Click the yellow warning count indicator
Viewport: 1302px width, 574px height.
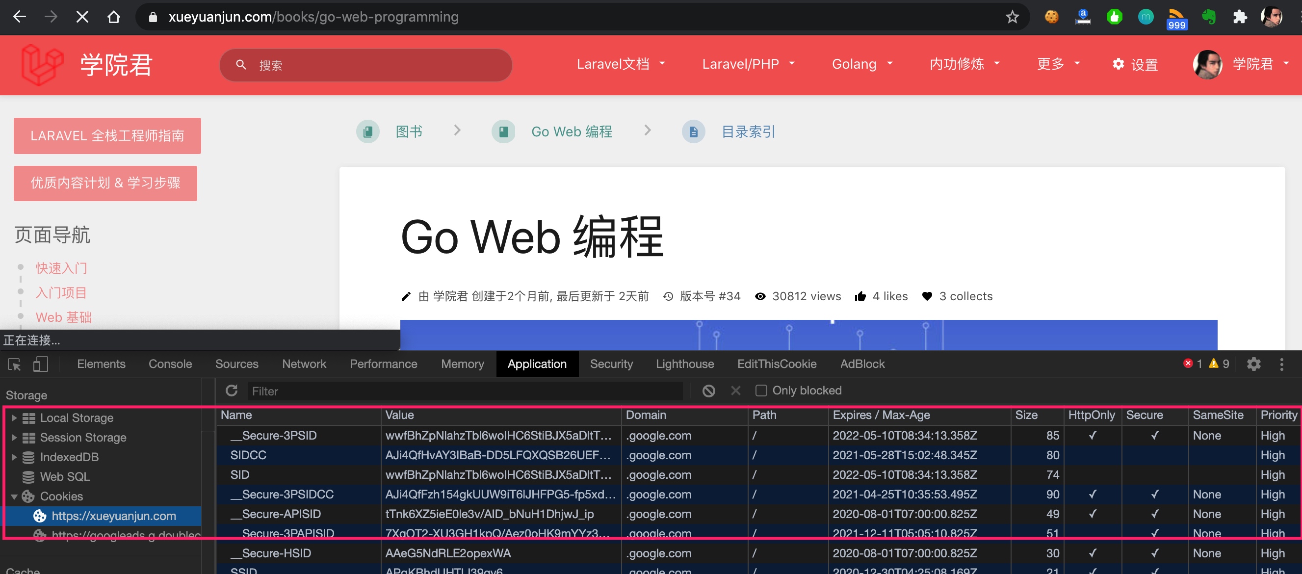click(1219, 364)
